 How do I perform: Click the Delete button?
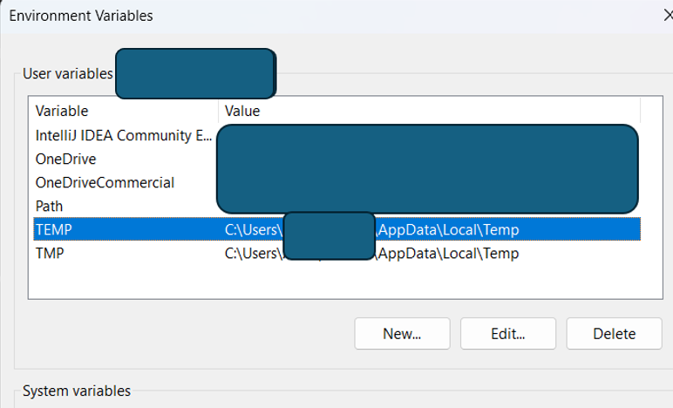click(x=614, y=333)
